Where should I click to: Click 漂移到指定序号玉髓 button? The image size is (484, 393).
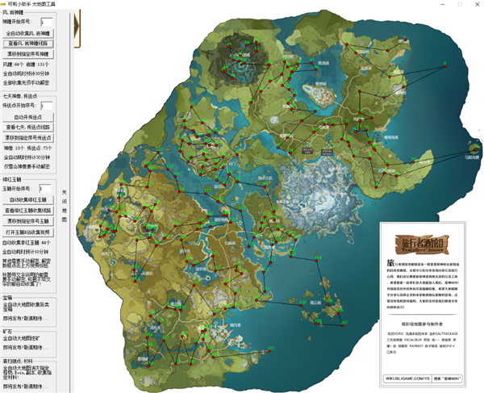[28, 221]
